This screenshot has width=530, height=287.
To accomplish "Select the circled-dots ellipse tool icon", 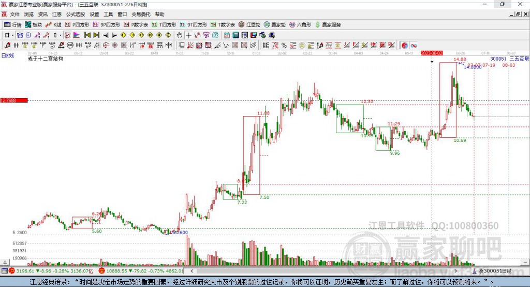I will click(x=70, y=46).
